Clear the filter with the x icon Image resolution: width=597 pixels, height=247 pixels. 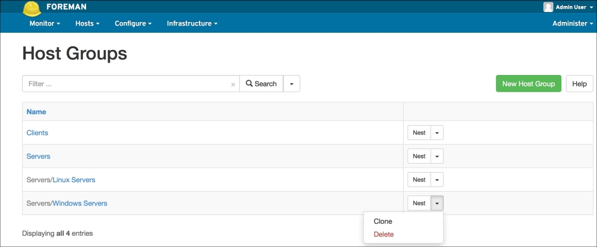[233, 85]
